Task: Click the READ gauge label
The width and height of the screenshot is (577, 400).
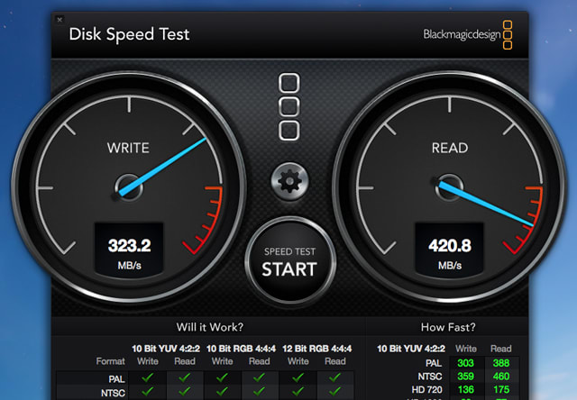Action: tap(450, 148)
